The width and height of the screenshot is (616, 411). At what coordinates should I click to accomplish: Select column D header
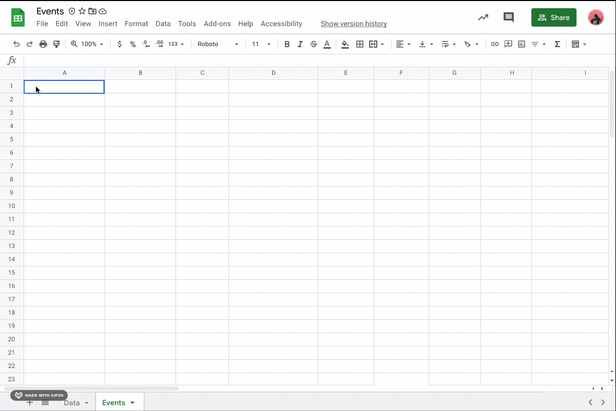click(x=274, y=73)
